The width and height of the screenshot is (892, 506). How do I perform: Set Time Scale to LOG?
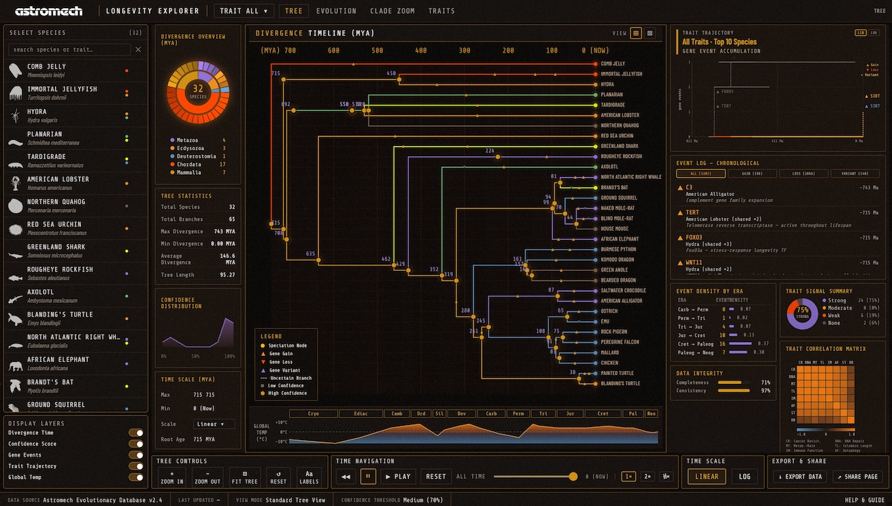click(x=744, y=477)
